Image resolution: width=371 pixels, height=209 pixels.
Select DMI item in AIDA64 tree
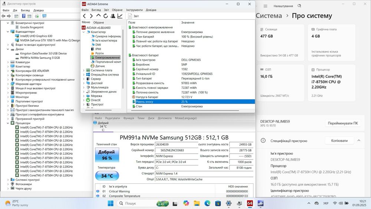[x=96, y=45]
